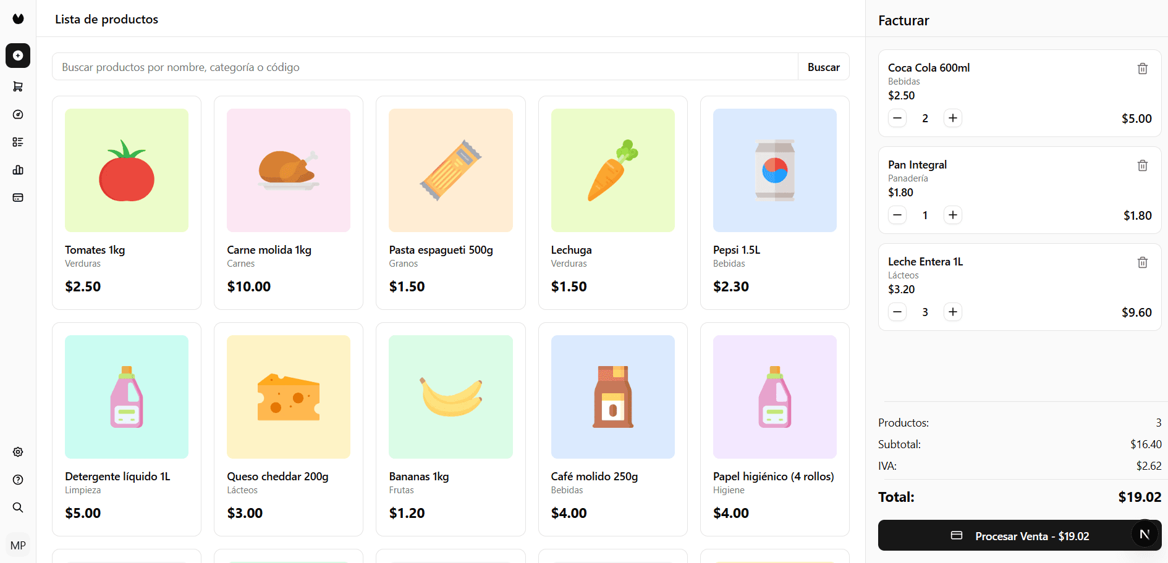The image size is (1168, 563).
Task: Open the compass sidebar icon
Action: tap(18, 114)
